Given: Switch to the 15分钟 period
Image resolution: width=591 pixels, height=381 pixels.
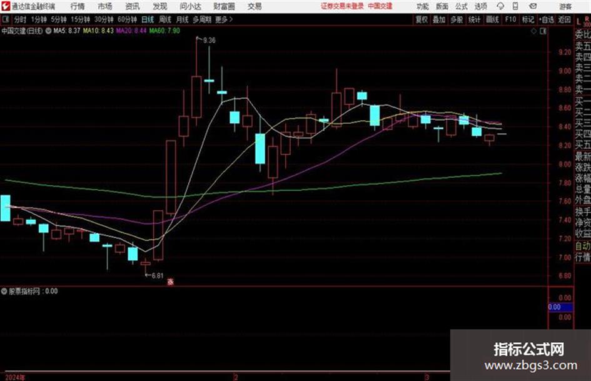Looking at the screenshot, I should (80, 19).
